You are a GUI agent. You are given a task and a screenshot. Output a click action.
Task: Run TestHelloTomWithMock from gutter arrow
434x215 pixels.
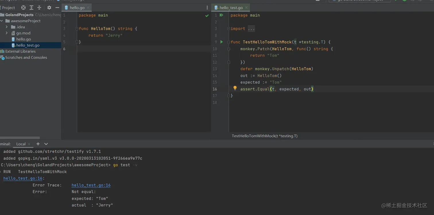tap(222, 42)
